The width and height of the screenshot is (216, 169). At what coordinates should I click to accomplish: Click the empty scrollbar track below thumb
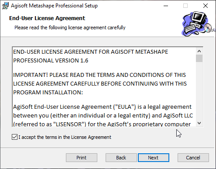199,91
